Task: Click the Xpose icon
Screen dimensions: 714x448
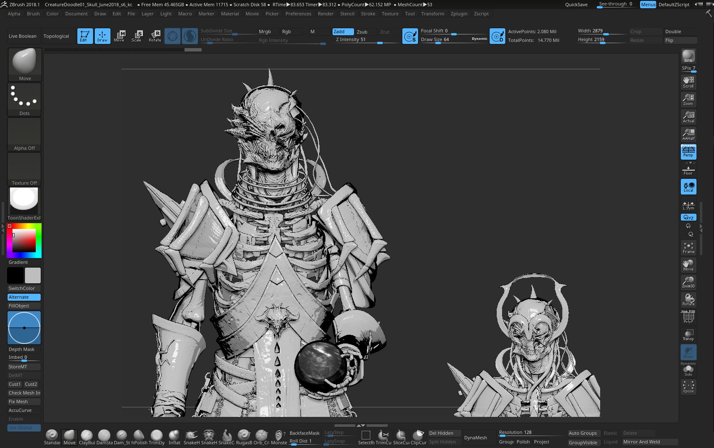Action: 688,387
